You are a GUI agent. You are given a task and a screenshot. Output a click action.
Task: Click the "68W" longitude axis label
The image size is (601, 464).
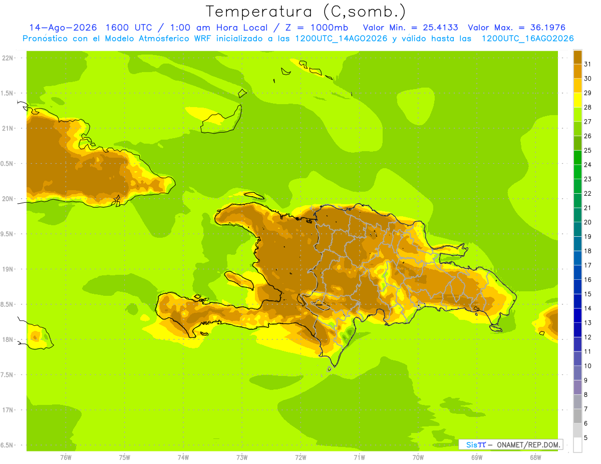(535, 457)
